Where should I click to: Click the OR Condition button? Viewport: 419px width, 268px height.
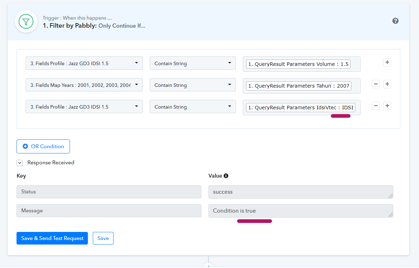(x=43, y=146)
